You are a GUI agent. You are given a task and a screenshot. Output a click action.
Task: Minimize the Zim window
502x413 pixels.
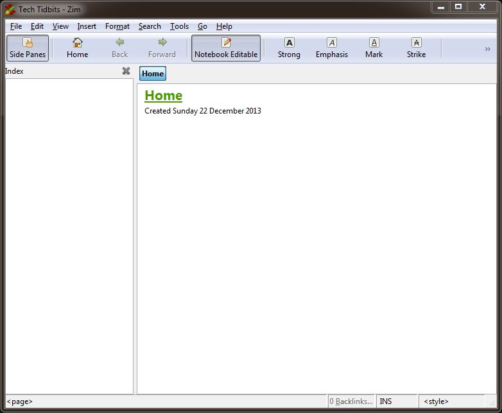click(x=441, y=6)
